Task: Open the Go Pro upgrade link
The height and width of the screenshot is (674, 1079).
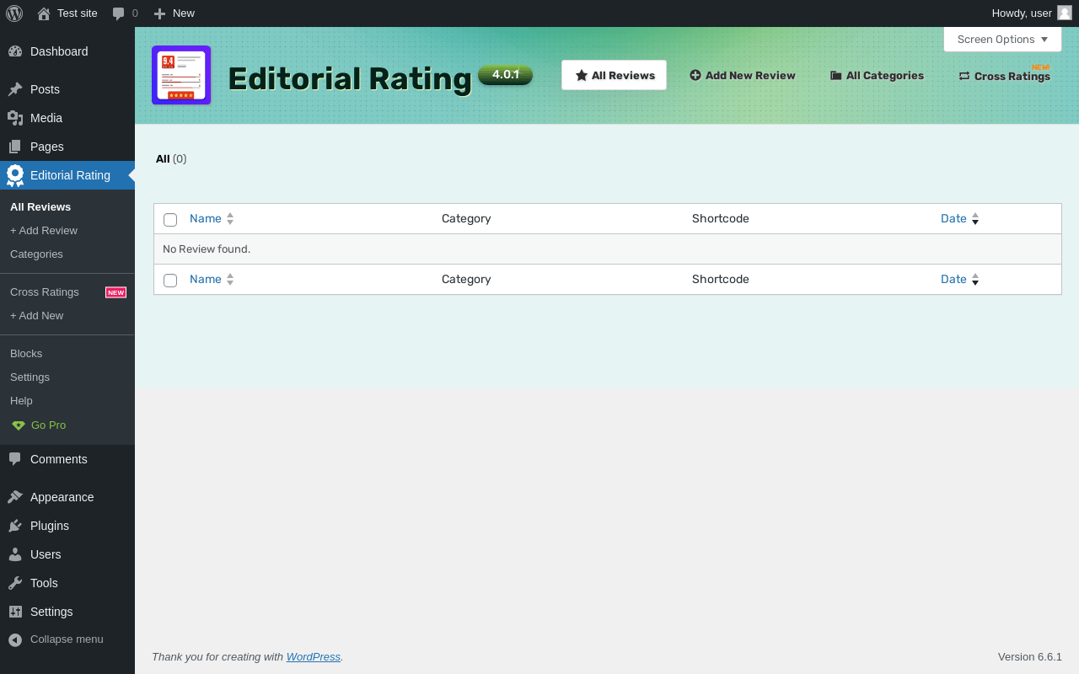Action: point(48,425)
